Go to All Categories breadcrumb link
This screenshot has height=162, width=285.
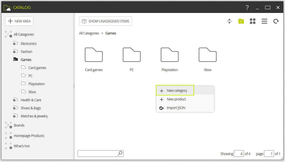pyautogui.click(x=89, y=33)
